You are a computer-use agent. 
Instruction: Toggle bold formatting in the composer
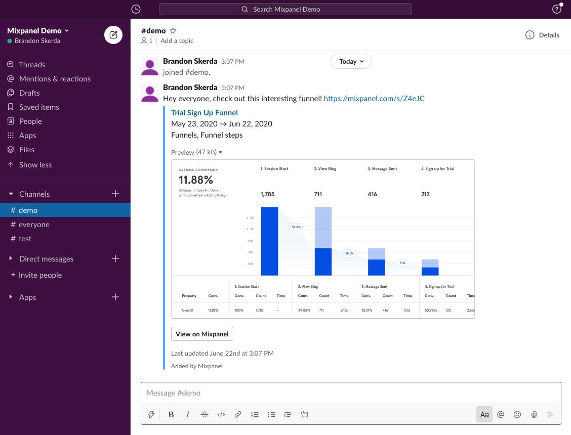171,414
